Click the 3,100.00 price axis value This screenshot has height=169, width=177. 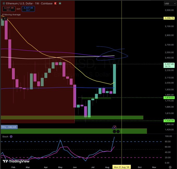point(169,26)
